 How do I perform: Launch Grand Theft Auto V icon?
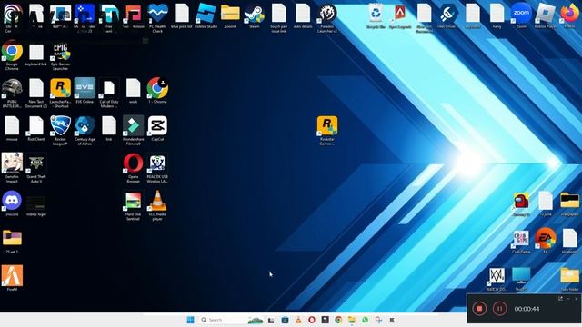(x=36, y=163)
